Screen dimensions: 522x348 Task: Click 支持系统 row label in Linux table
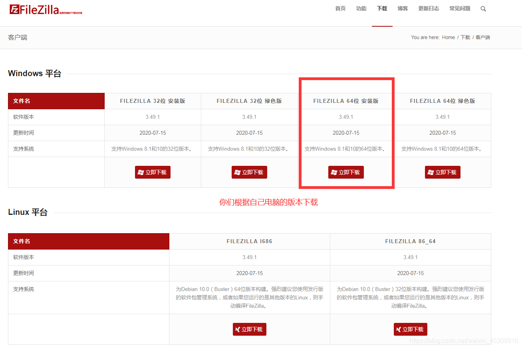24,289
